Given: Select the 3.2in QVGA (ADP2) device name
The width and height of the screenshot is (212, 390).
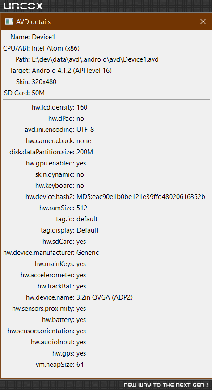Looking at the screenshot, I should pyautogui.click(x=105, y=297).
